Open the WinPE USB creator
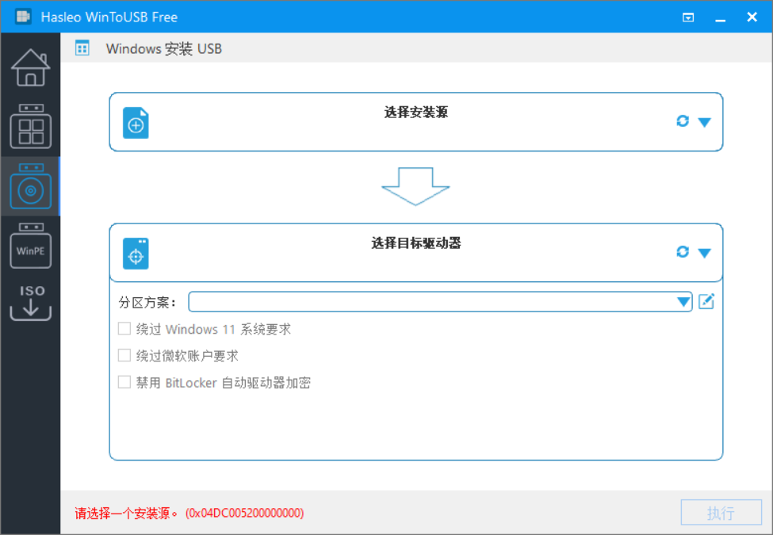This screenshot has height=535, width=773. click(31, 246)
